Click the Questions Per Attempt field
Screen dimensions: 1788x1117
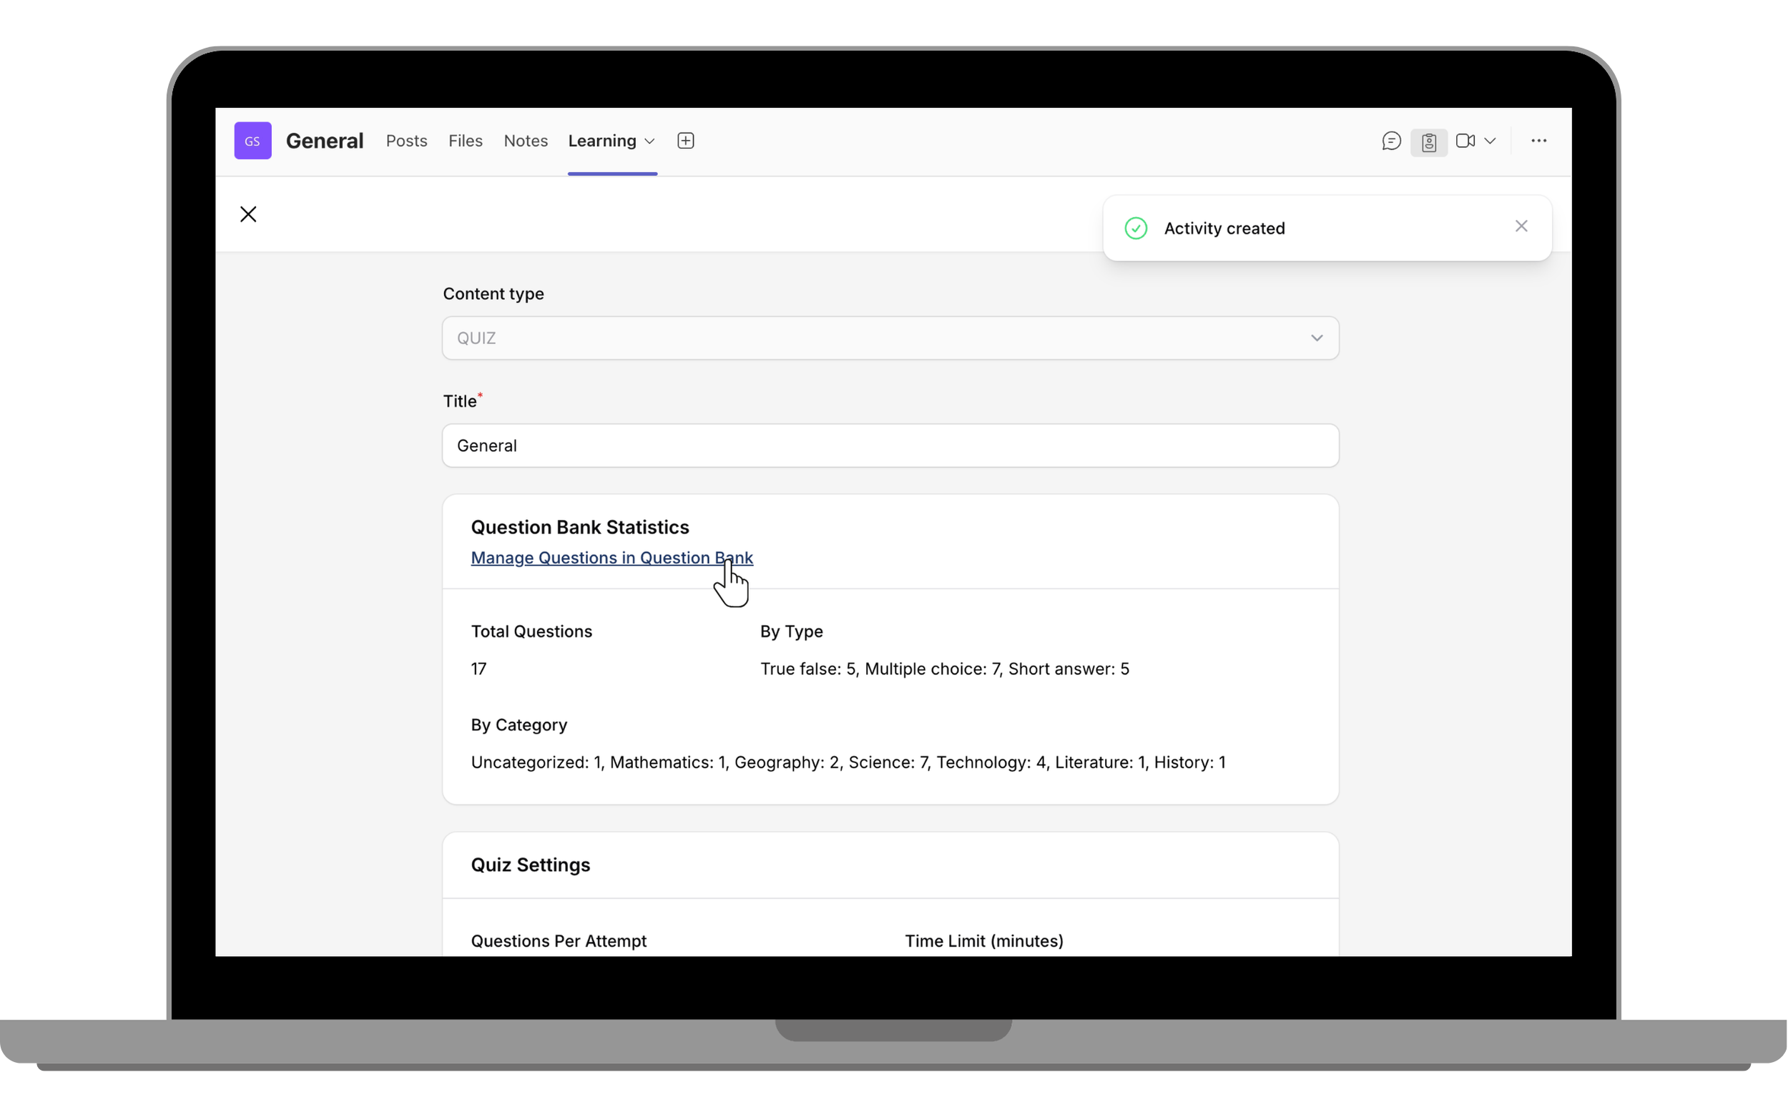(x=558, y=940)
